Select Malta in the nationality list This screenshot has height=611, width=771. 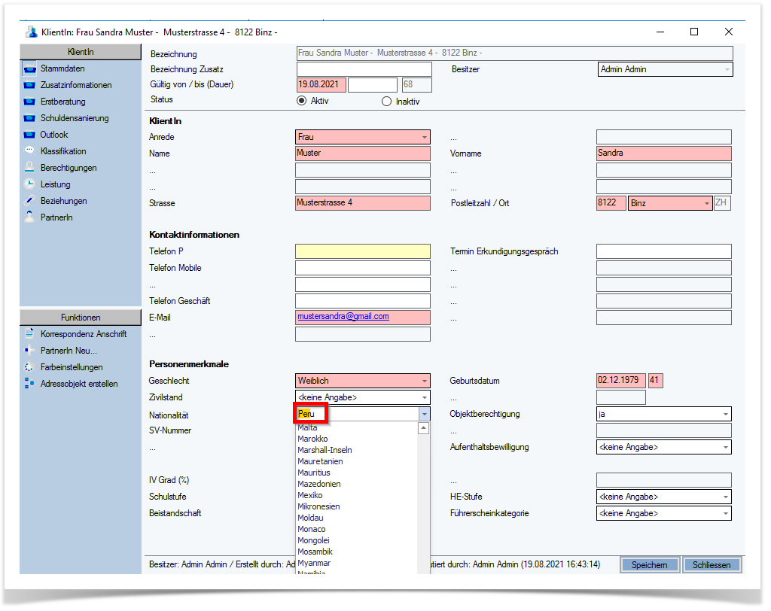356,427
